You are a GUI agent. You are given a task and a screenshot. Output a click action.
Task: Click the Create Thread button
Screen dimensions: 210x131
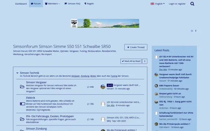[x=136, y=47]
